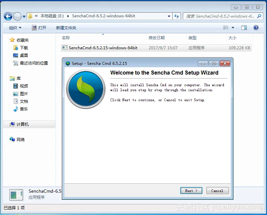The image size is (267, 215).
Task: Click the application icon of the SenchaCmd file row
Action: (65, 48)
